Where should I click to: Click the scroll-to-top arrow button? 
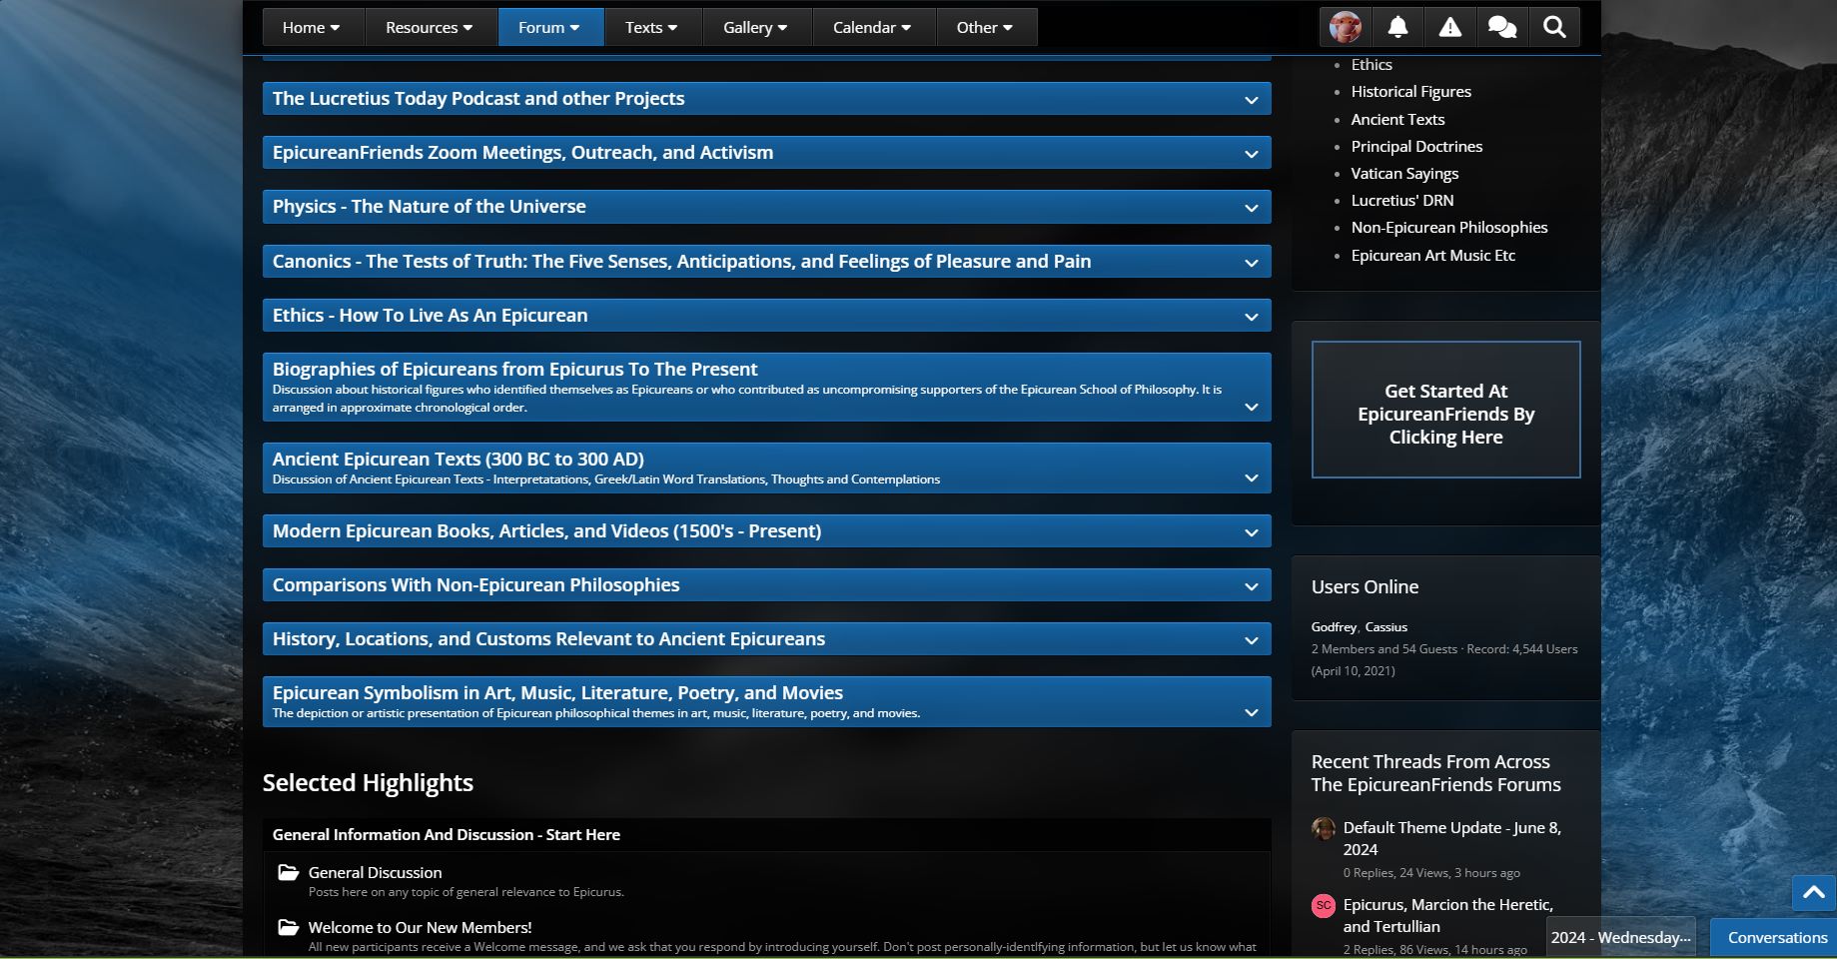pyautogui.click(x=1813, y=892)
